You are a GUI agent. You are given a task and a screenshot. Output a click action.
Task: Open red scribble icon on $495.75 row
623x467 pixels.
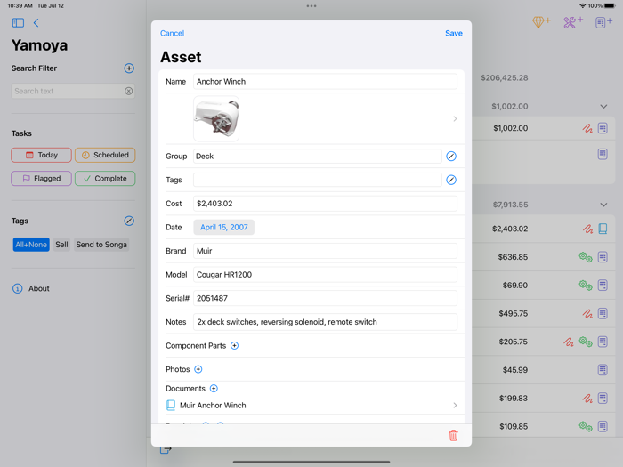click(x=587, y=313)
